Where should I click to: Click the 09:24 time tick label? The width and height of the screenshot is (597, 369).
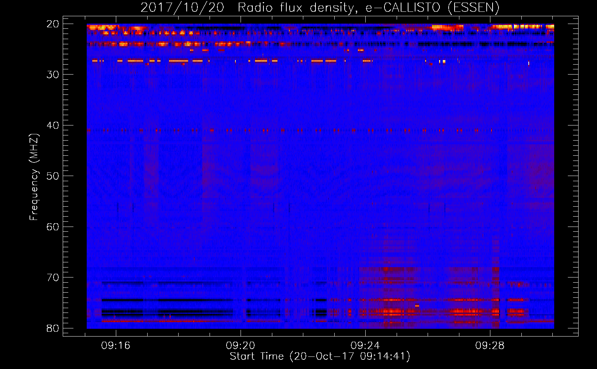click(x=365, y=346)
